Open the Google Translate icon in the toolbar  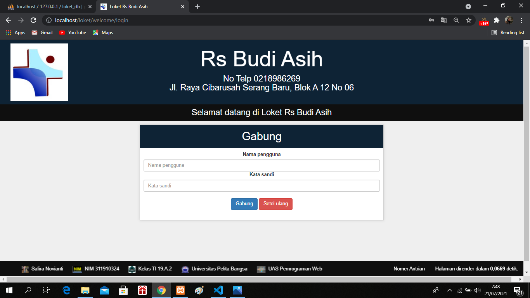click(443, 20)
